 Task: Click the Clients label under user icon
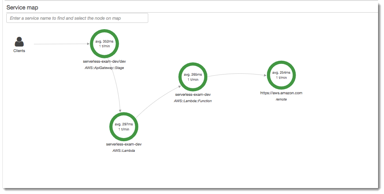point(19,51)
